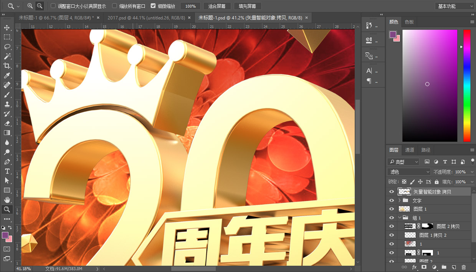
Task: Expand the 文字 layer group
Action: [x=400, y=200]
